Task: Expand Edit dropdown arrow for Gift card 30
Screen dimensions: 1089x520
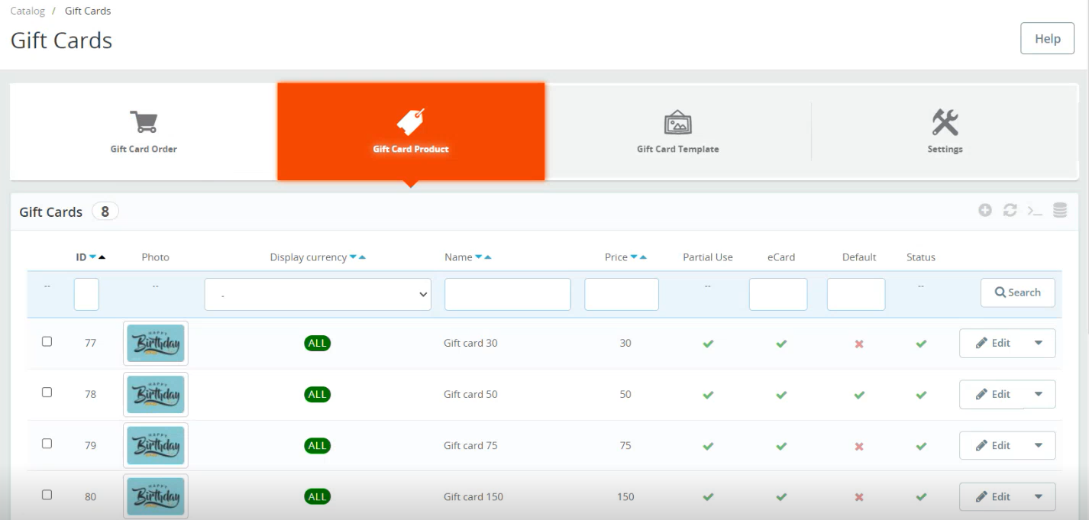Action: pos(1039,343)
